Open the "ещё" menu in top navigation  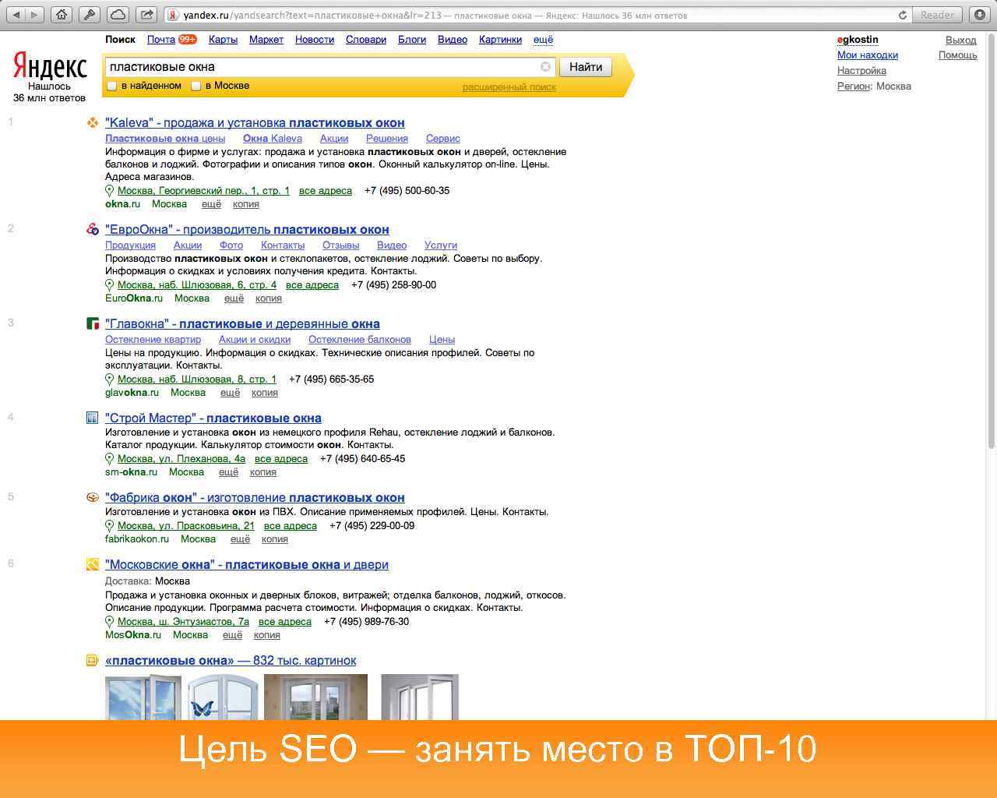(x=542, y=40)
